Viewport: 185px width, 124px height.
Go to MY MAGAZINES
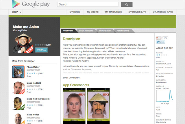[113, 12]
